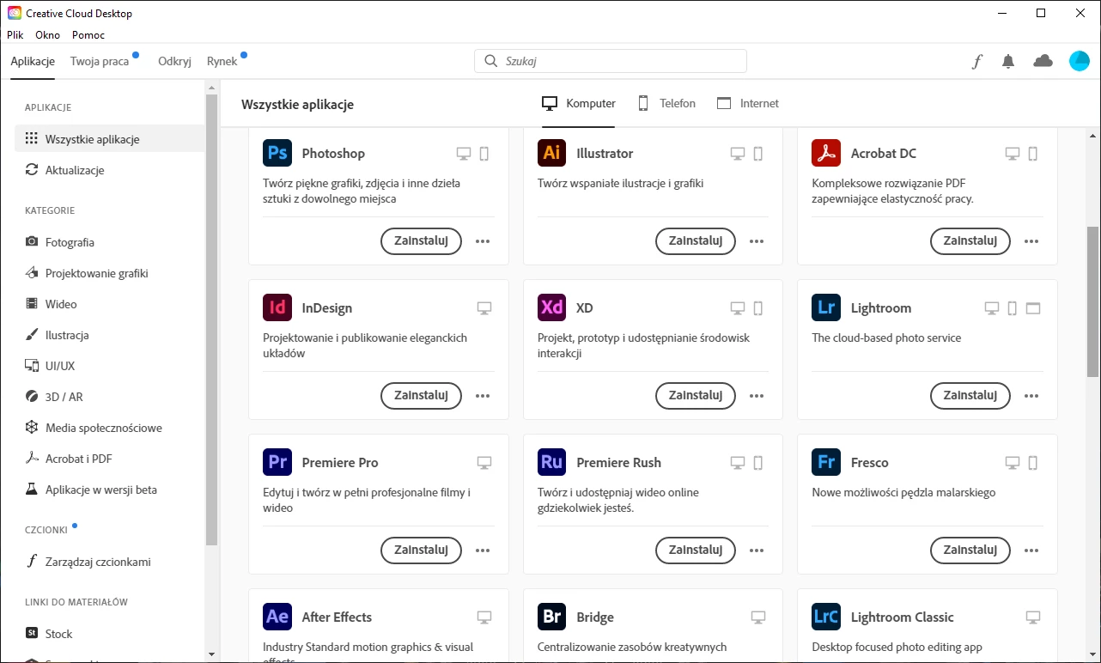Open the Premiere Rush app icon
Image resolution: width=1101 pixels, height=663 pixels.
click(552, 462)
